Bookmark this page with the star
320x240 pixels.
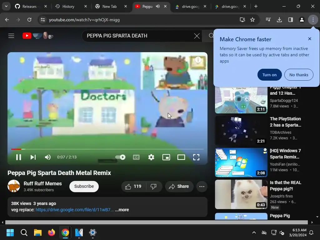252,20
